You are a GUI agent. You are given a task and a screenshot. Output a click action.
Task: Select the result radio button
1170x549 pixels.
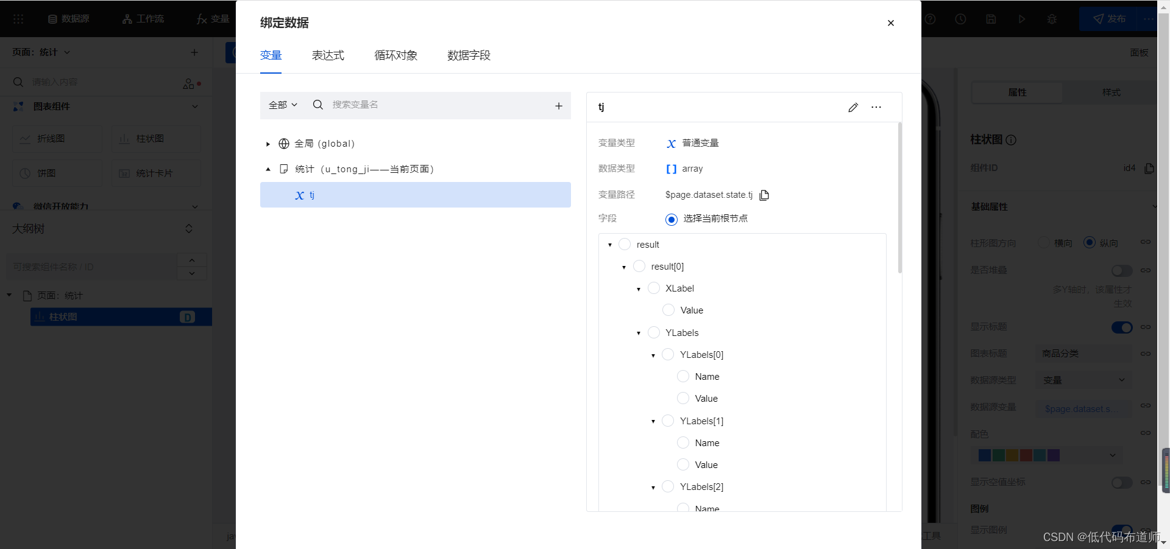pyautogui.click(x=625, y=244)
